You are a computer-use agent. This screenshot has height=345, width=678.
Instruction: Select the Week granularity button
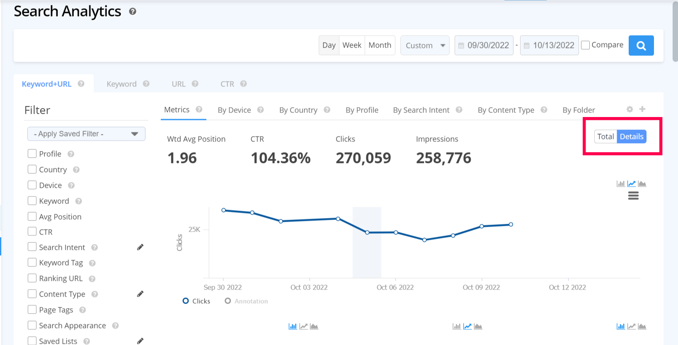tap(352, 45)
